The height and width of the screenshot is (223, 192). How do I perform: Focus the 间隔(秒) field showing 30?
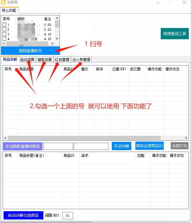tap(68, 216)
